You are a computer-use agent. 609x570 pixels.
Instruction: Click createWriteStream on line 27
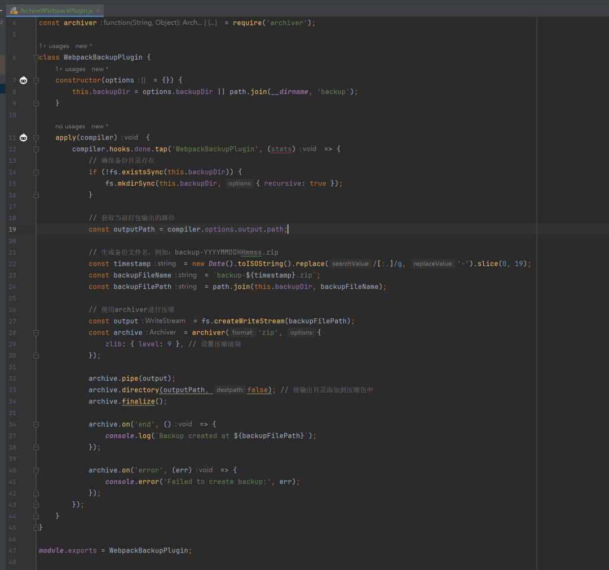pyautogui.click(x=249, y=321)
